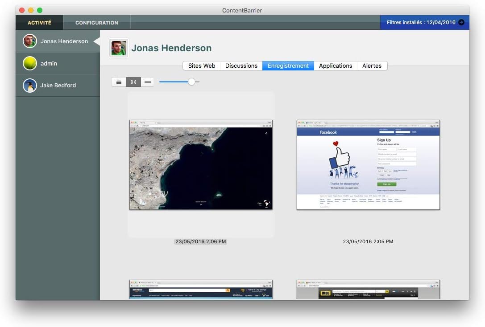Click Jake Bedford's avatar icon
The height and width of the screenshot is (327, 485).
[x=29, y=85]
